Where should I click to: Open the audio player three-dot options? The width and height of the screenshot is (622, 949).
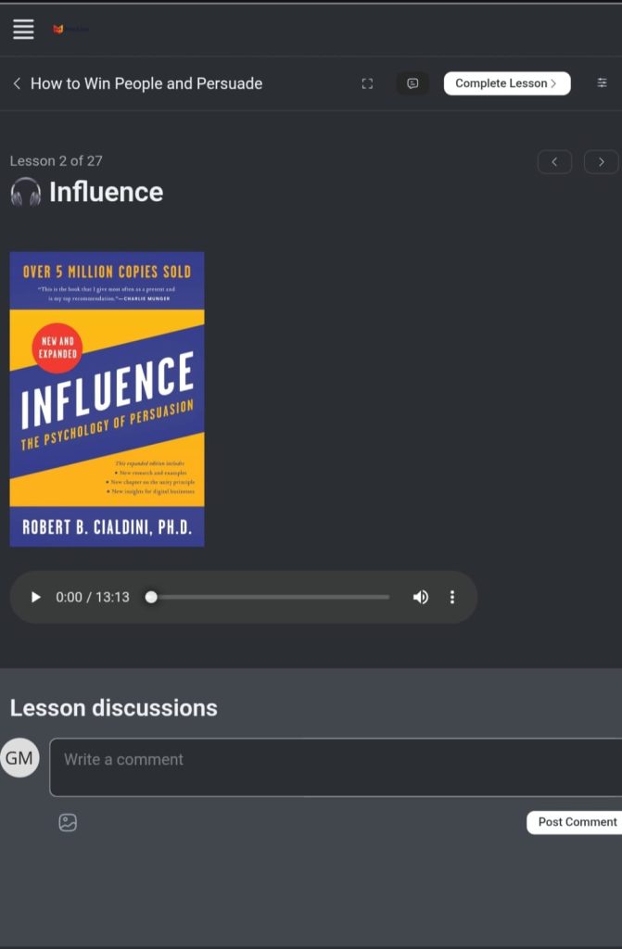click(x=452, y=597)
